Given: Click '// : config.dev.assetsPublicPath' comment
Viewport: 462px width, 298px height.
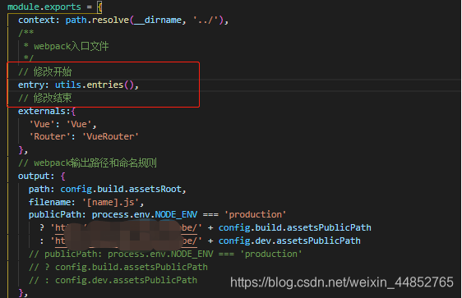Looking at the screenshot, I should pyautogui.click(x=113, y=280).
